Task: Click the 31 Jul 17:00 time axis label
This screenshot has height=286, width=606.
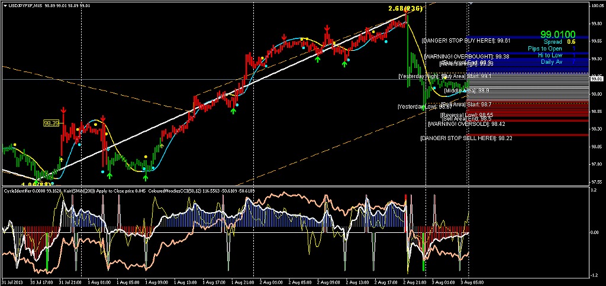Action: [x=42, y=282]
